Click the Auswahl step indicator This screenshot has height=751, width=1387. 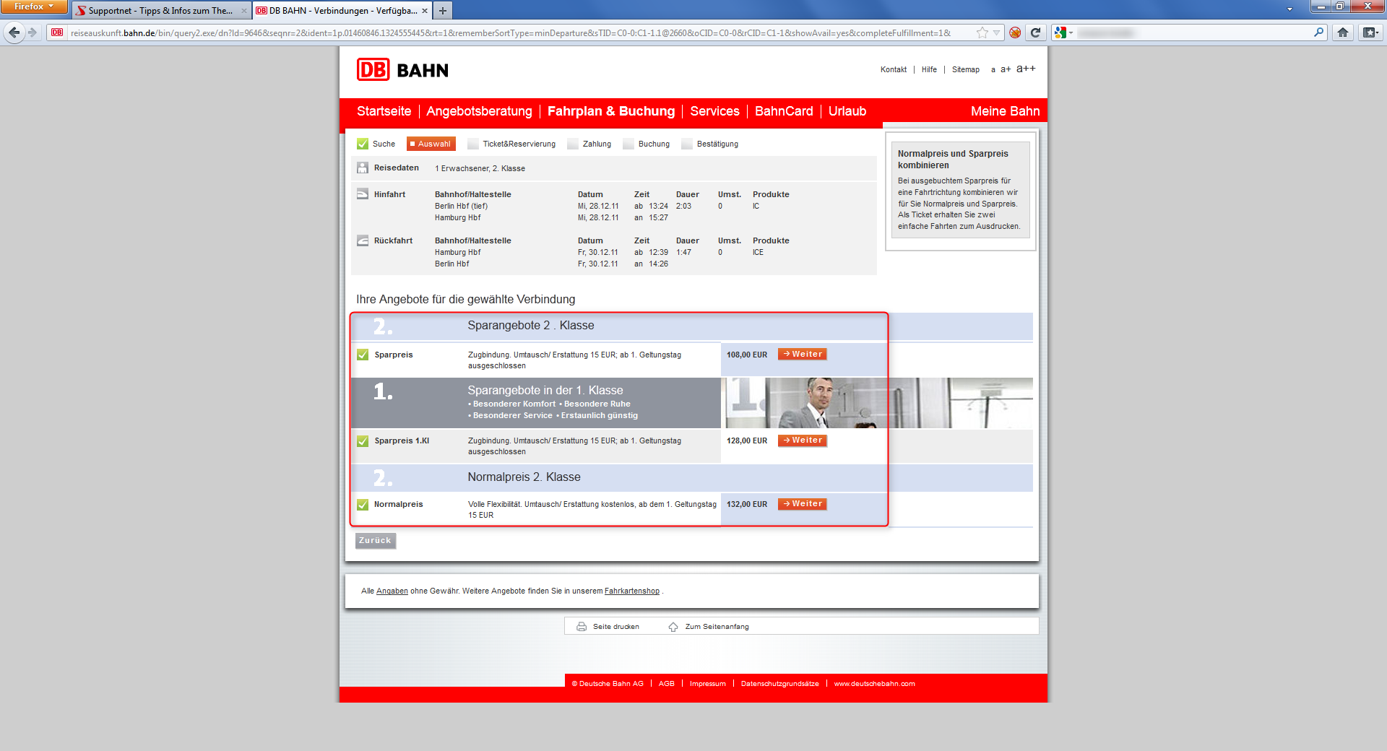pos(431,144)
